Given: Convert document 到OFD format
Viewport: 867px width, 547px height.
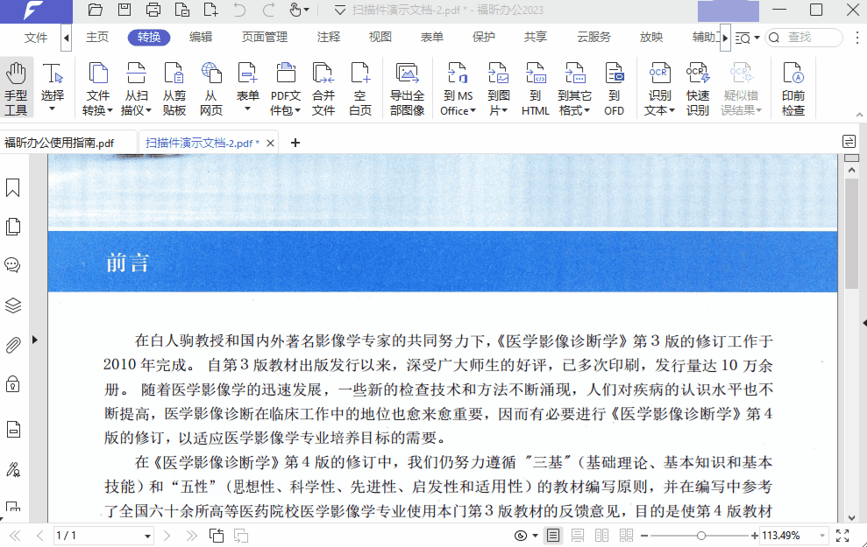Looking at the screenshot, I should pos(614,87).
